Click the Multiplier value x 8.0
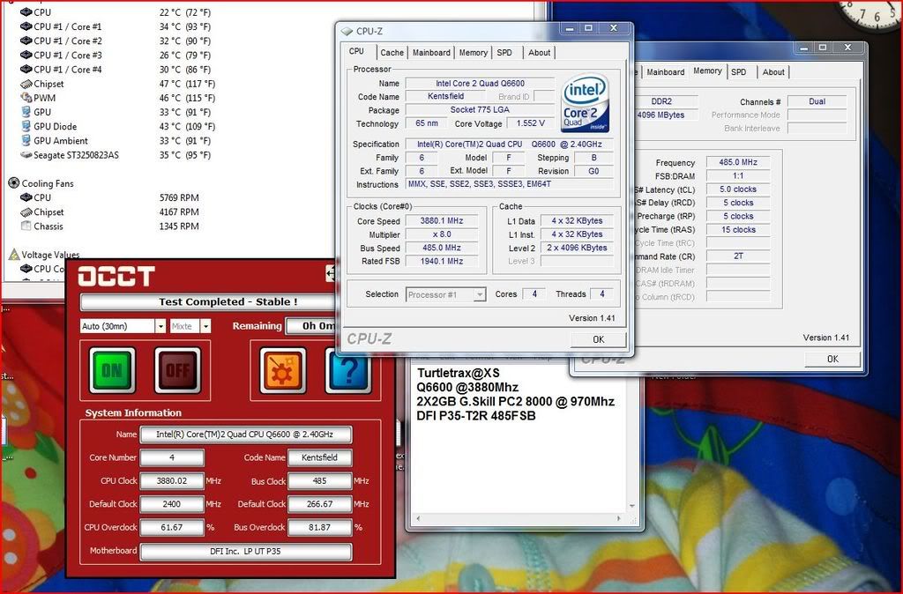The image size is (903, 594). pyautogui.click(x=442, y=234)
